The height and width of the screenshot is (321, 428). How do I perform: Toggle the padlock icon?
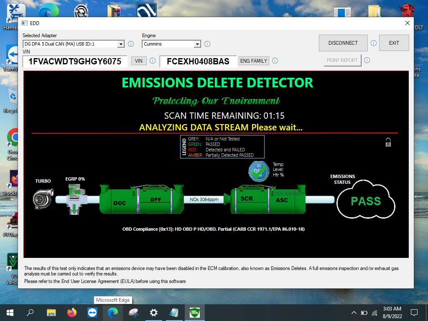click(x=388, y=142)
